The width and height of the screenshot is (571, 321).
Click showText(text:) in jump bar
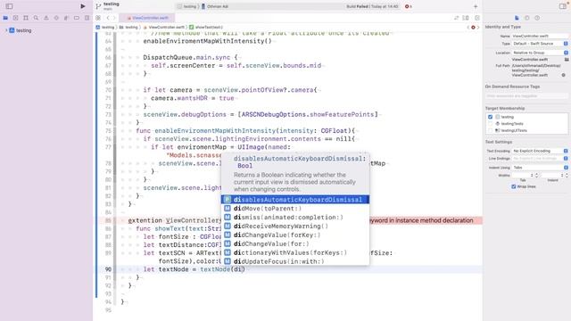point(206,28)
